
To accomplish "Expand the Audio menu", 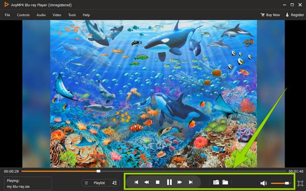I will [x=41, y=15].
